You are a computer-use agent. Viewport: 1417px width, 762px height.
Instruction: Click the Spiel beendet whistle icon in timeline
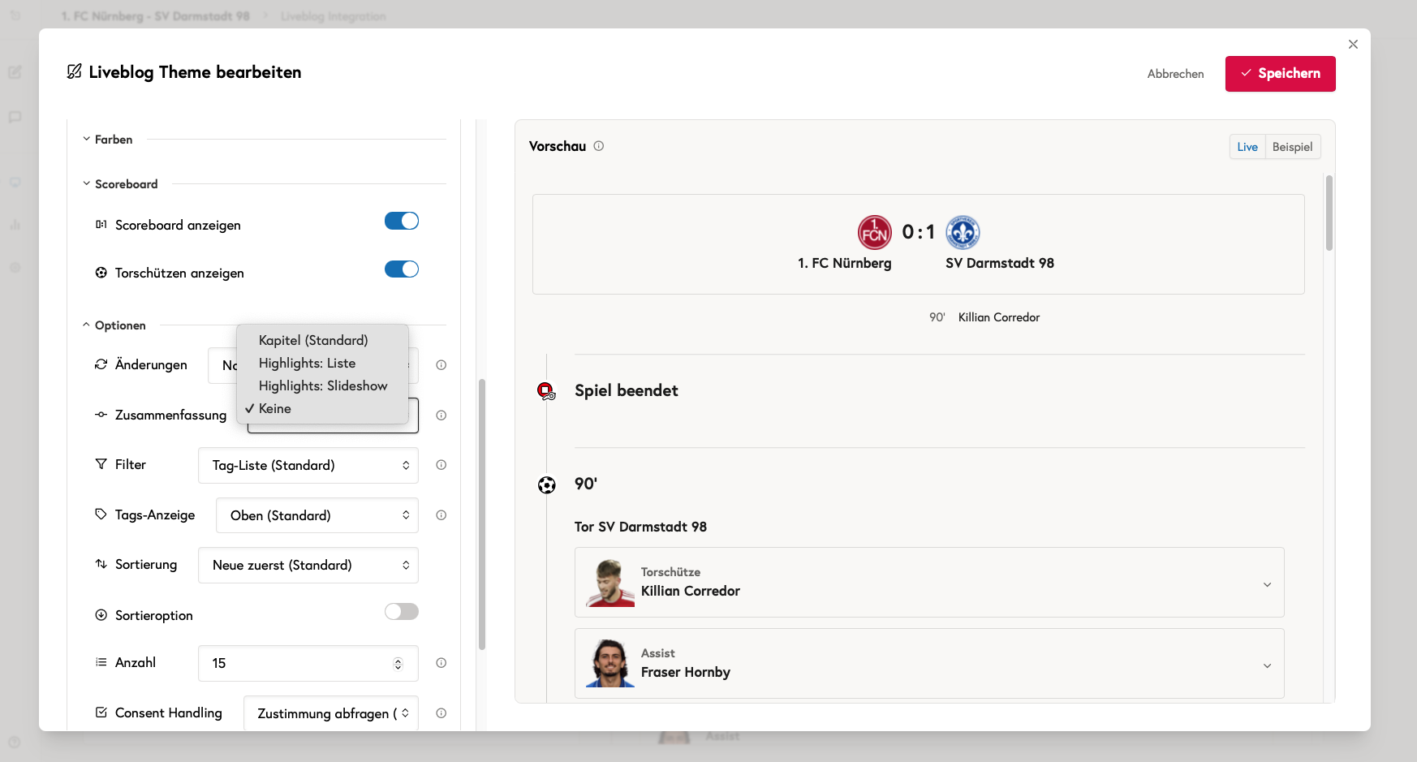coord(546,391)
